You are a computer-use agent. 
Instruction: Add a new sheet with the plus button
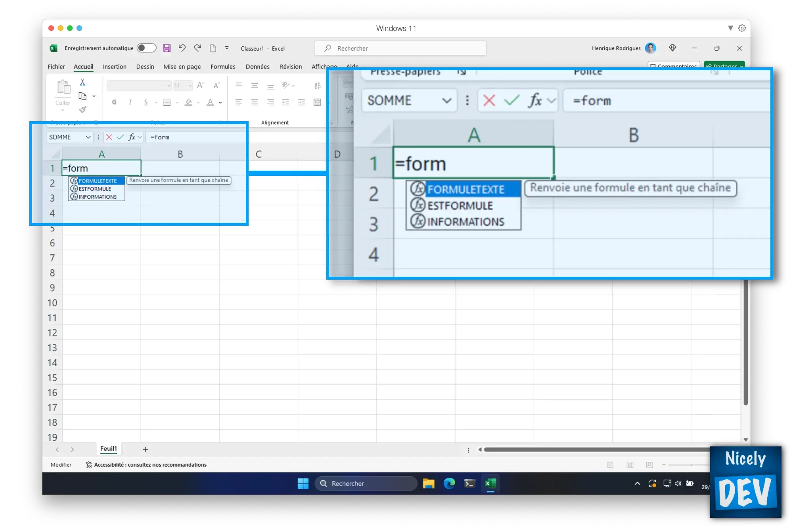coord(146,449)
